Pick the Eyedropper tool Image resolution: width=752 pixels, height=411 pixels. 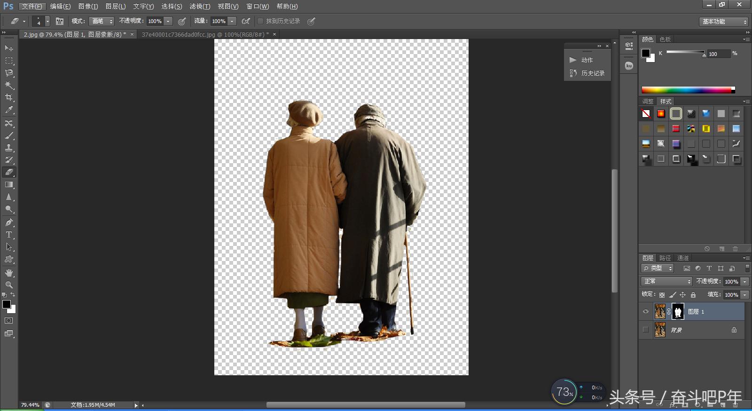(x=9, y=110)
